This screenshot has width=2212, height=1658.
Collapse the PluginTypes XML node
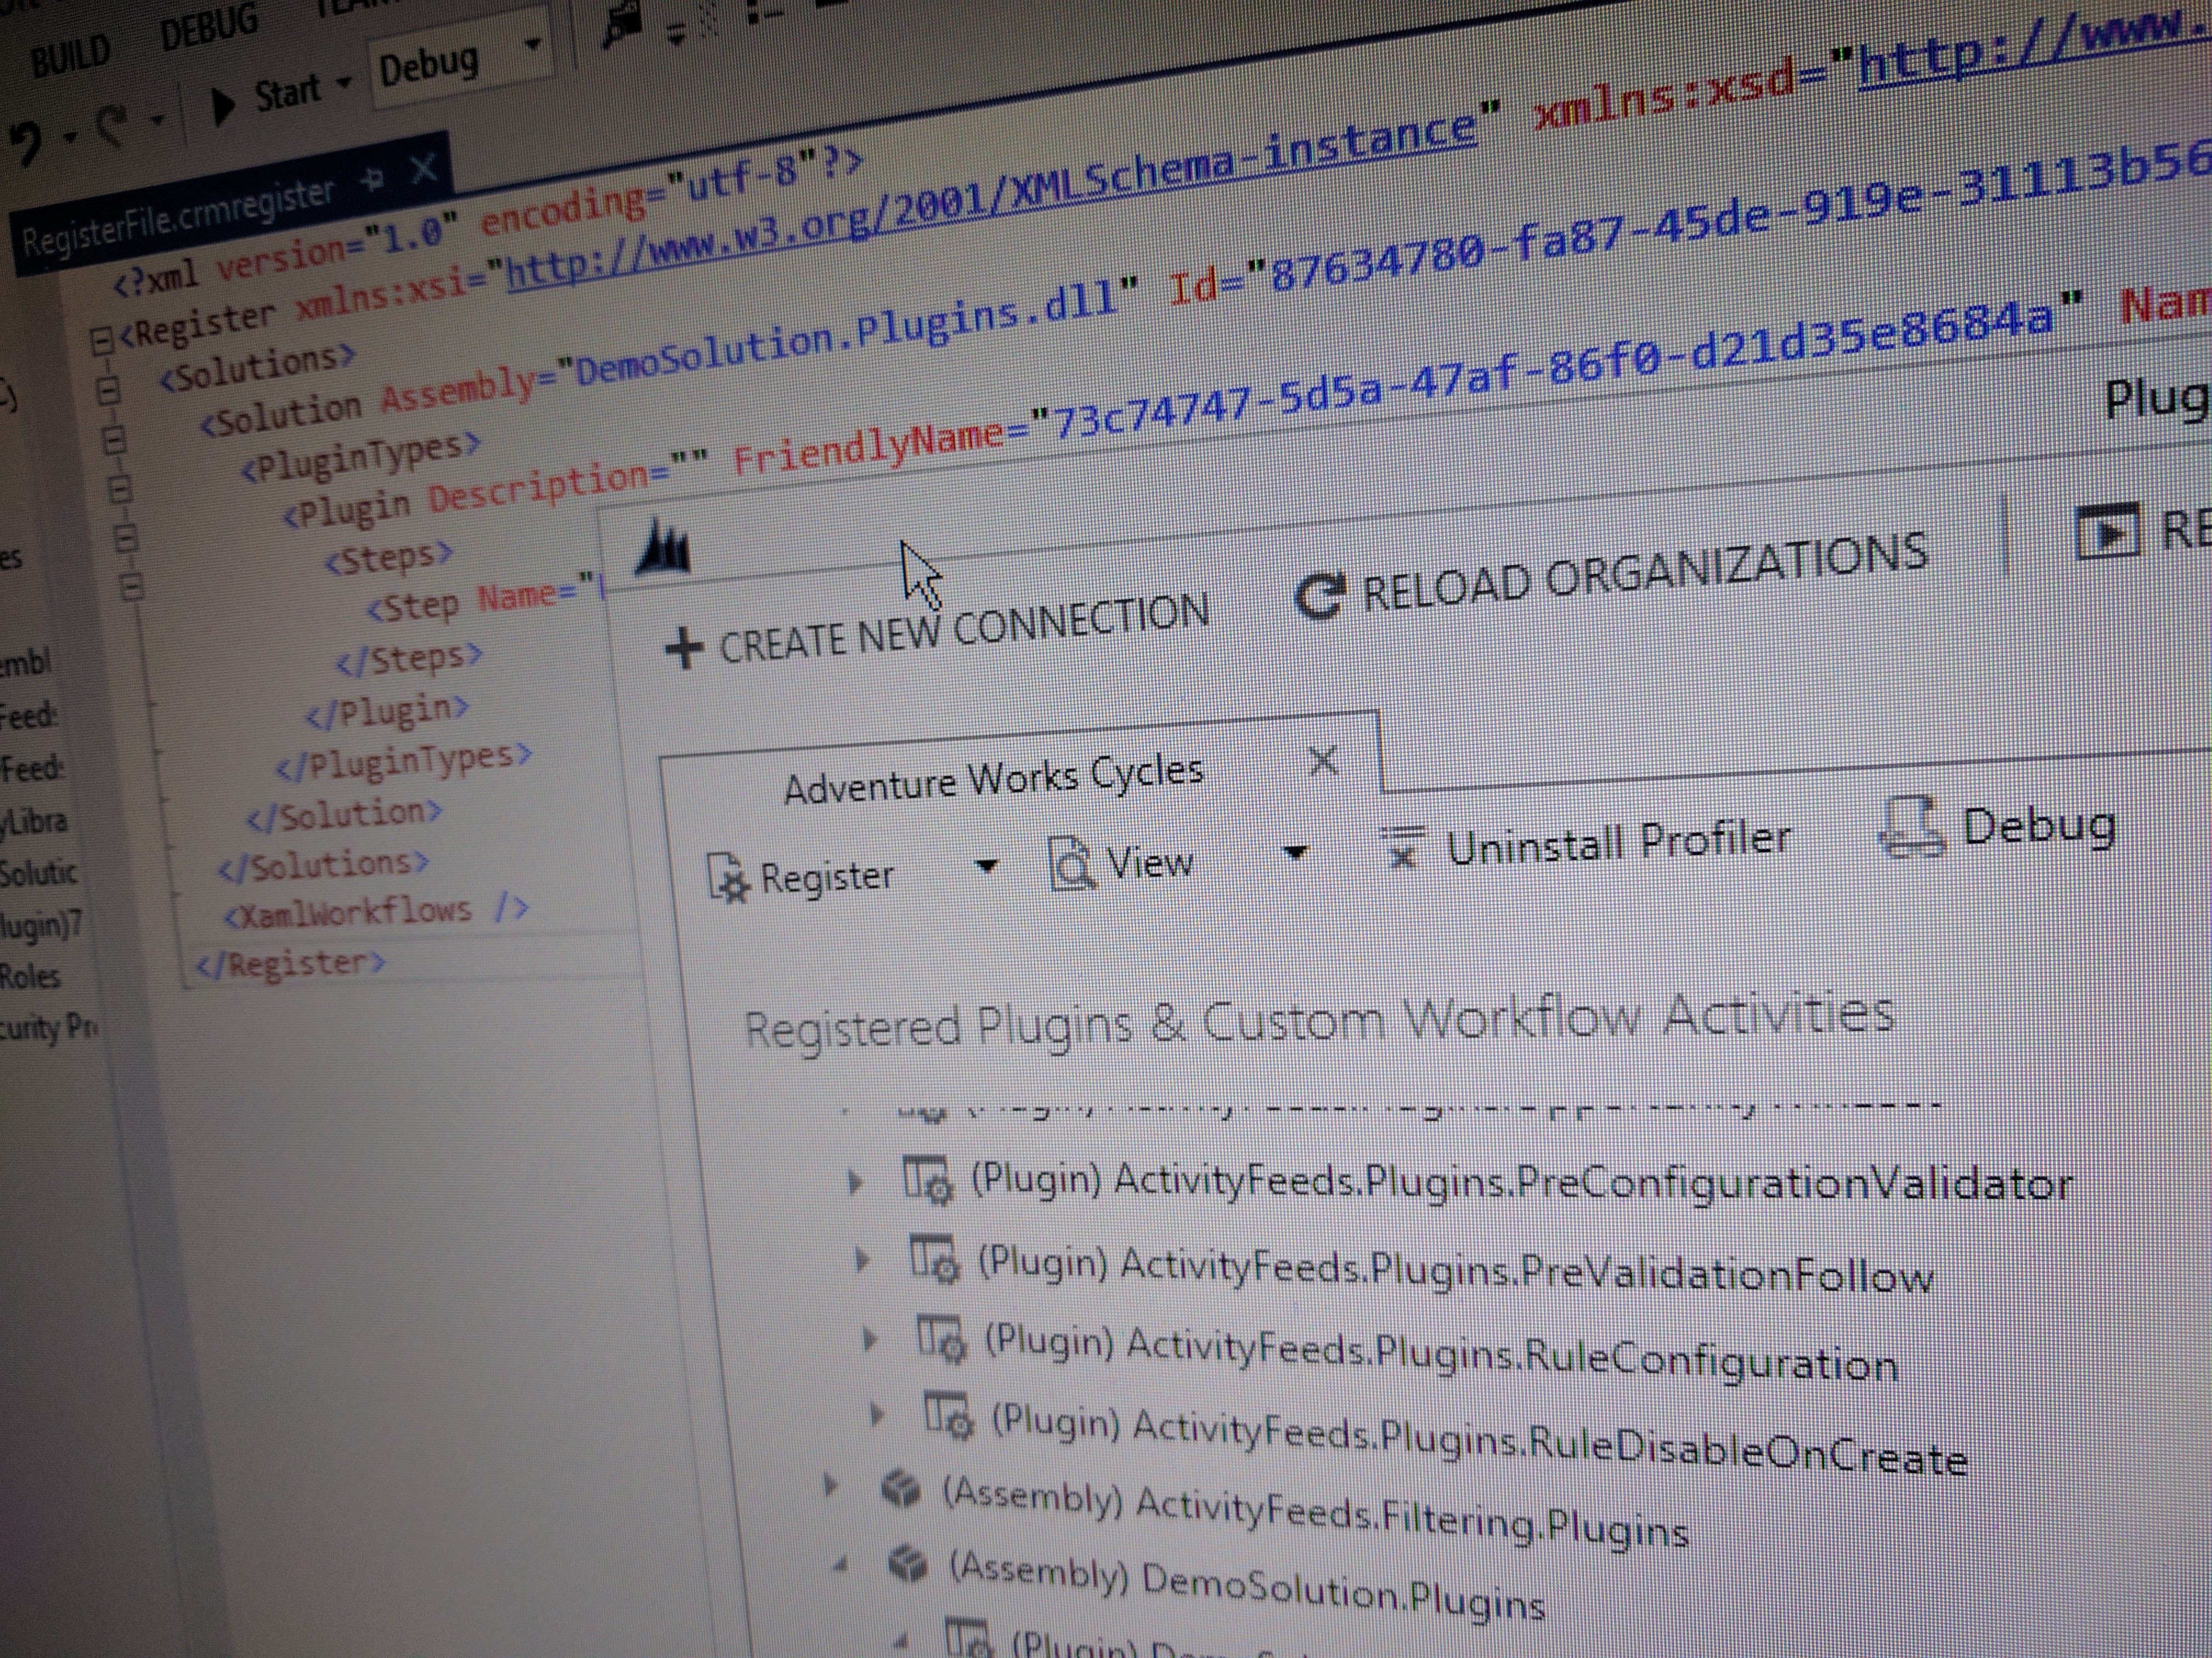120,490
